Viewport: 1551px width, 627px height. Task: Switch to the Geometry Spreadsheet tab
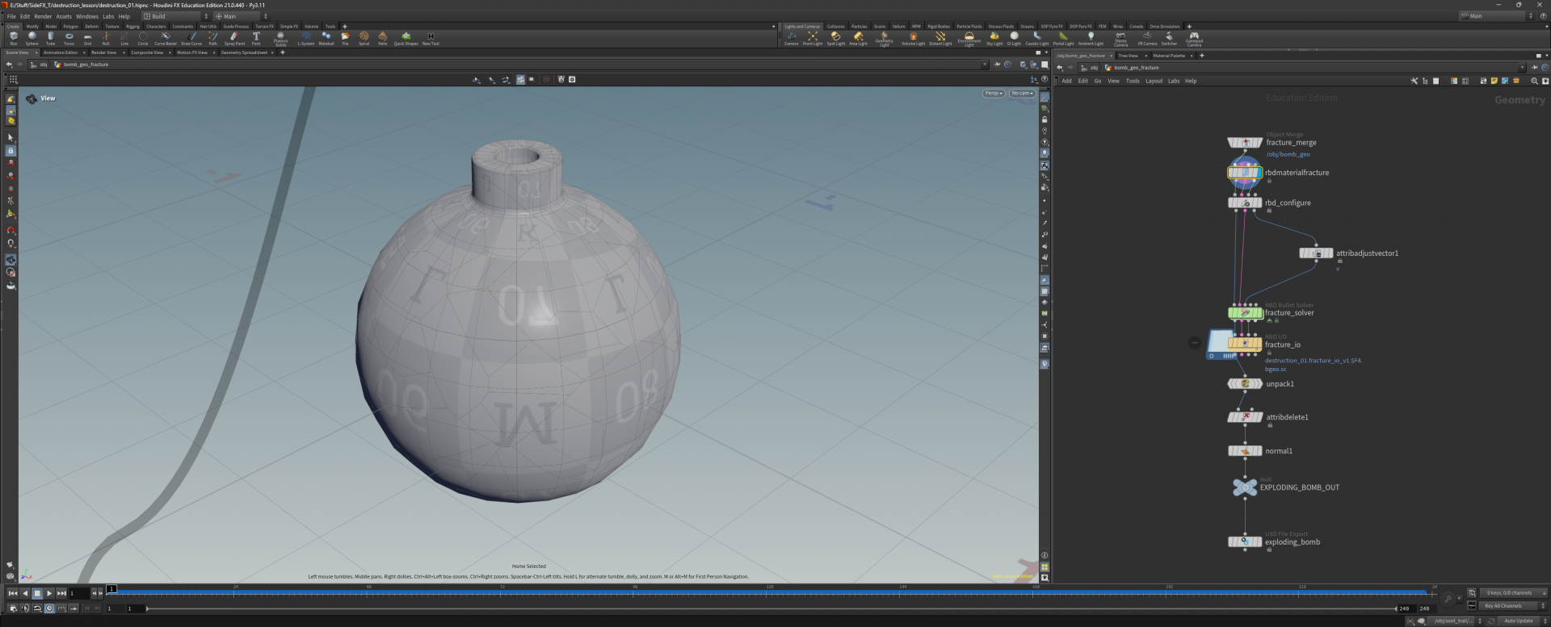pyautogui.click(x=244, y=52)
